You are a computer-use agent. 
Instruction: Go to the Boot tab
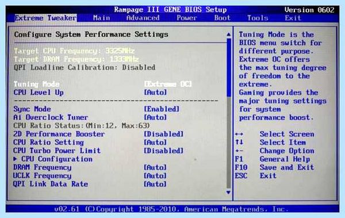222,18
